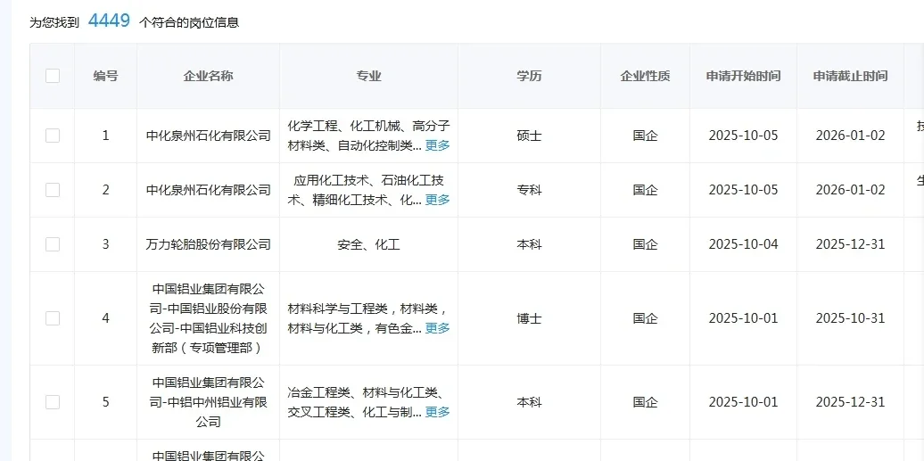Click row number 1
Viewport: 924px width, 461px height.
coord(105,136)
